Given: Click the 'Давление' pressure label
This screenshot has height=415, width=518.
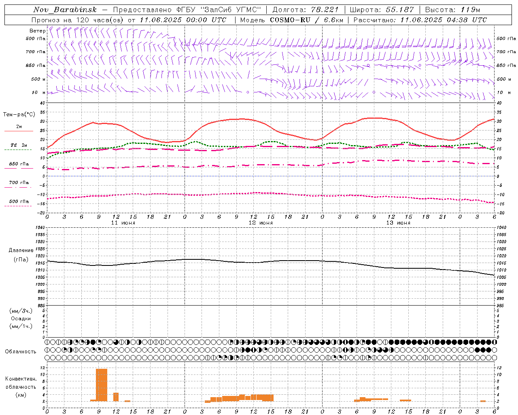Looking at the screenshot, I should (20, 250).
